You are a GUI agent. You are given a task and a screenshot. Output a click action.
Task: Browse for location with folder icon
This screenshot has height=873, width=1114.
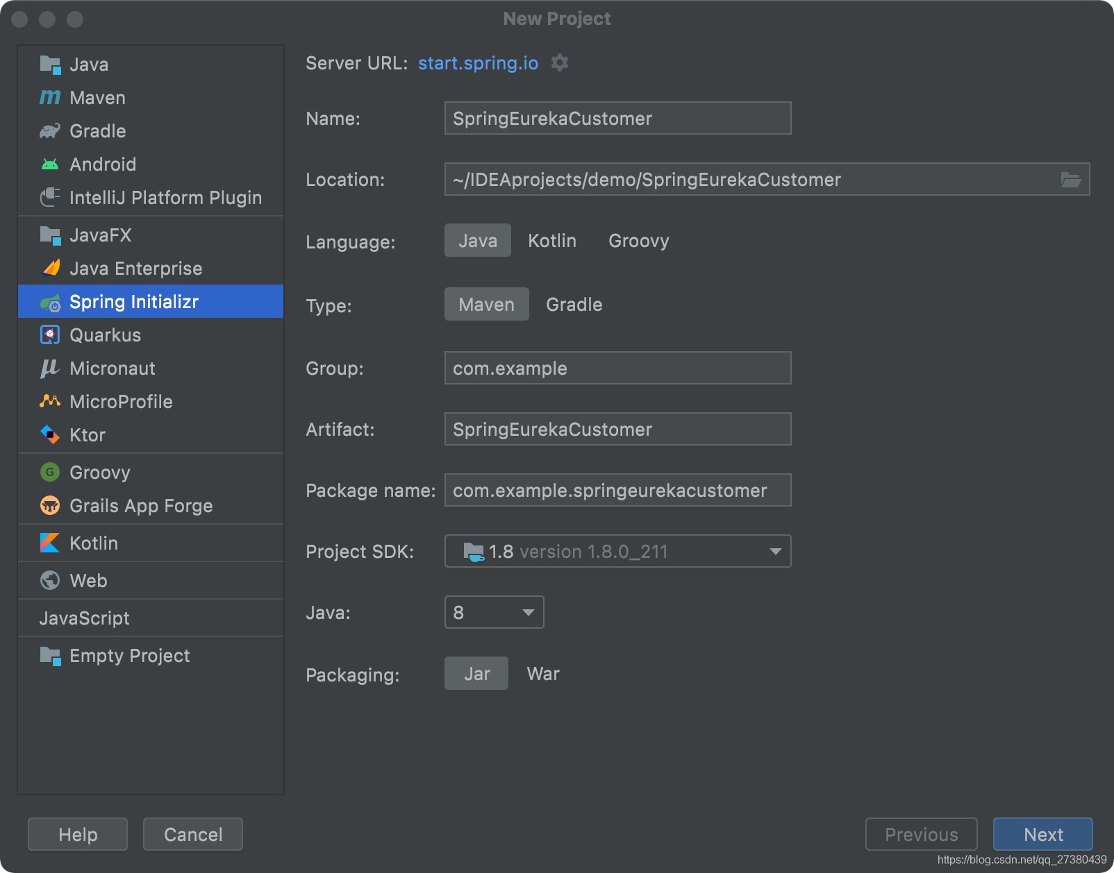click(x=1071, y=180)
